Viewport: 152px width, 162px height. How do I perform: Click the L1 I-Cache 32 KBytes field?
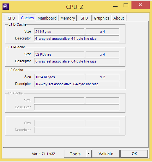(59, 54)
